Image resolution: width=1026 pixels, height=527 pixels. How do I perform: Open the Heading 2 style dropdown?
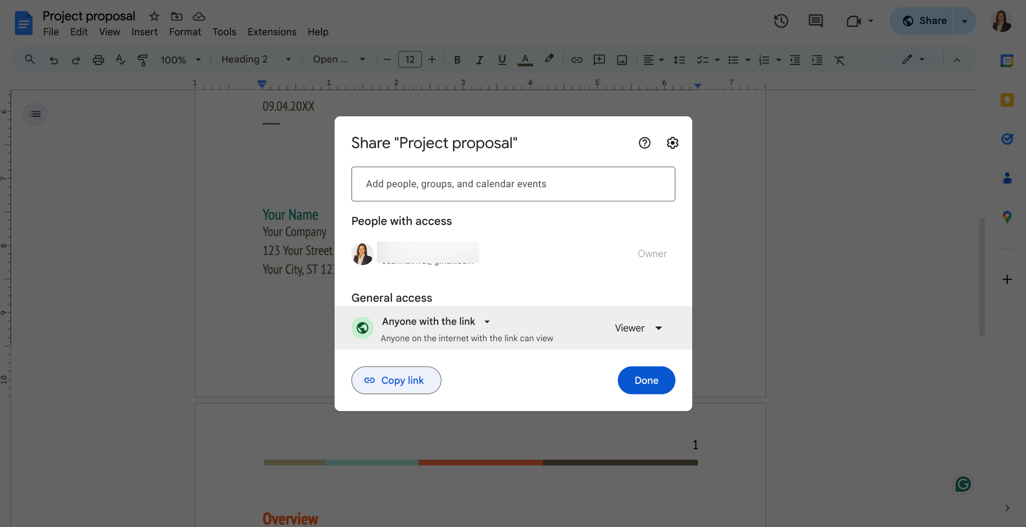click(256, 60)
